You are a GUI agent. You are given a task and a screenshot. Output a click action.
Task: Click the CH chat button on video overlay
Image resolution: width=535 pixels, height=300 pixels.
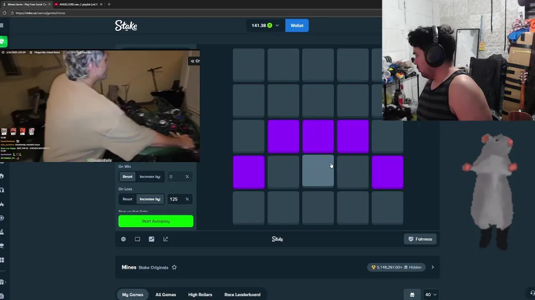tap(195, 61)
